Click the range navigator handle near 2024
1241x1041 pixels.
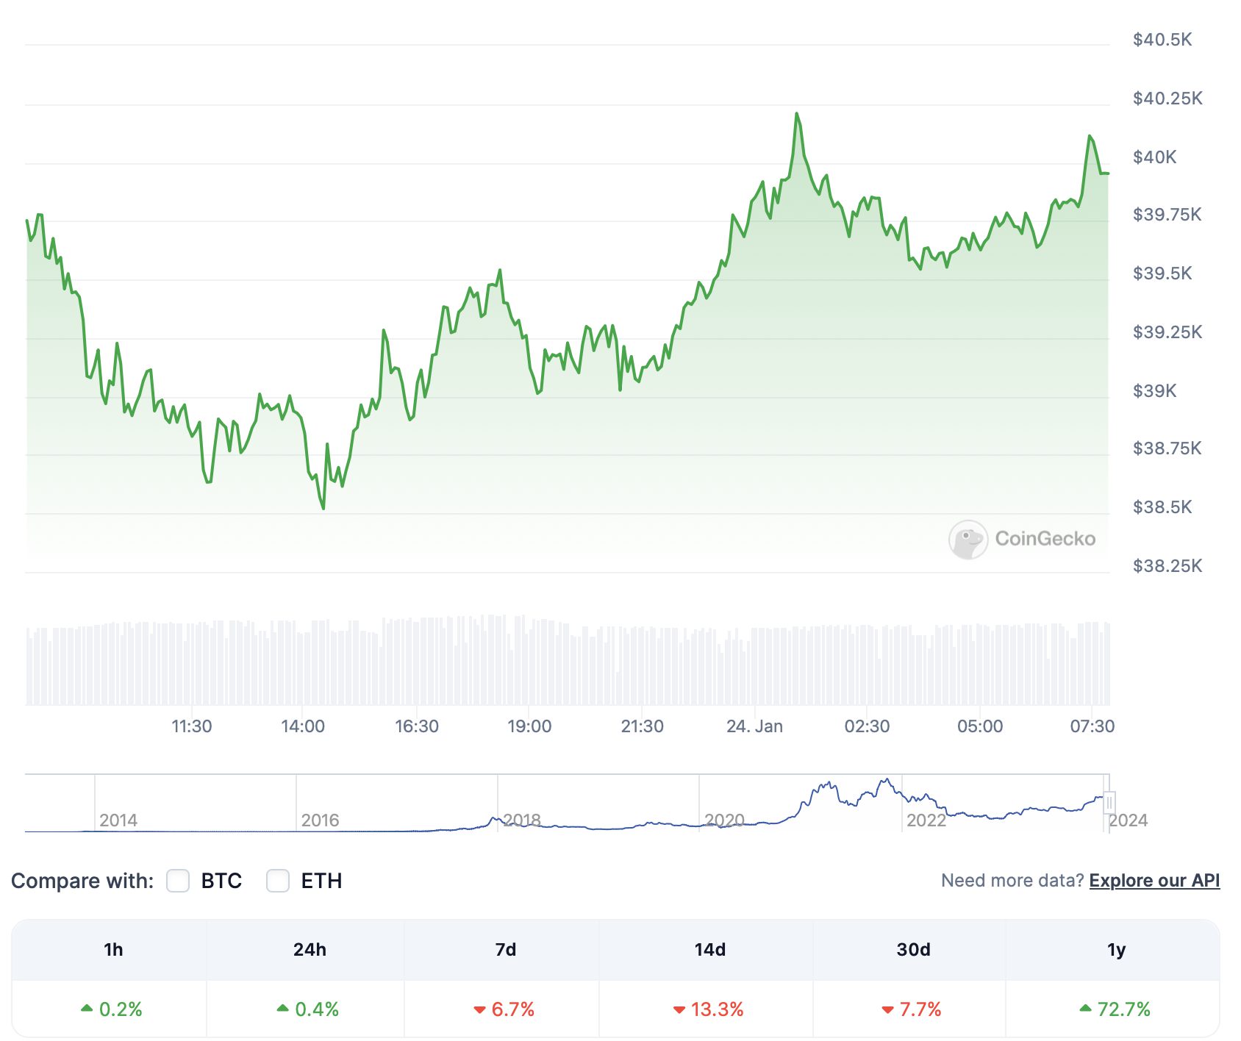[1109, 802]
